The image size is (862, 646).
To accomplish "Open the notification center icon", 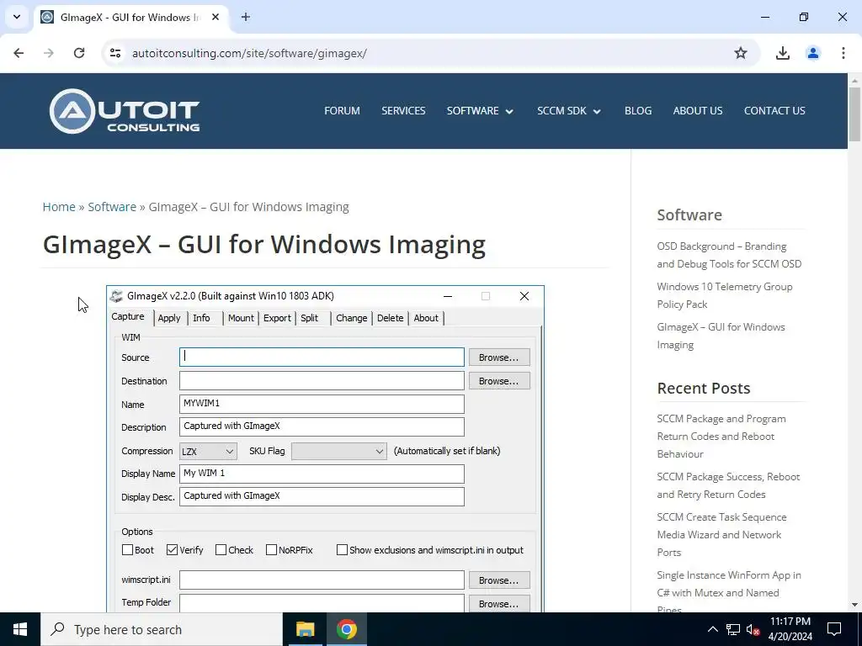I will (834, 629).
